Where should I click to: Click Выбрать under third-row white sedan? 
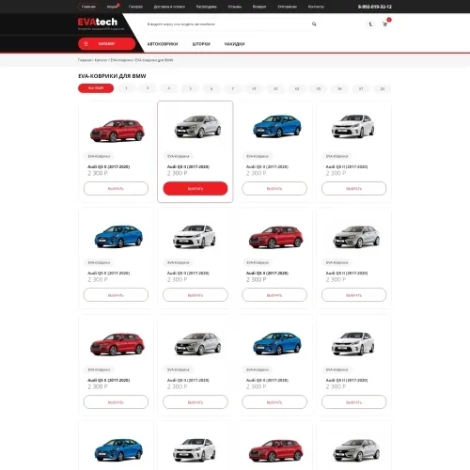[354, 402]
